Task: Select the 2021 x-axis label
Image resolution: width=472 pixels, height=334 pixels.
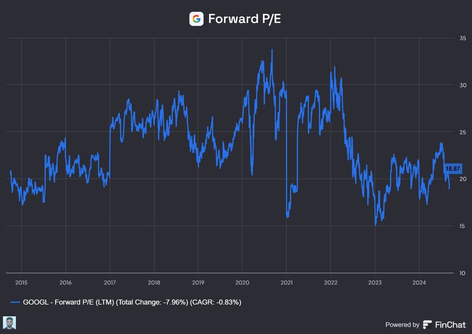Action: (287, 283)
